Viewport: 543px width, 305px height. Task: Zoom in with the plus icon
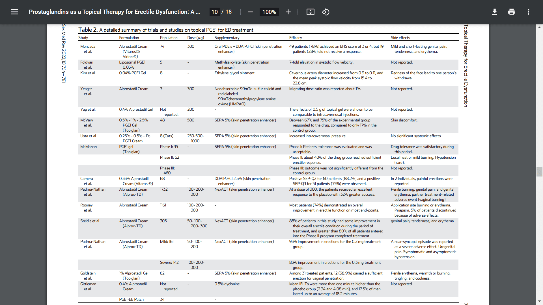coord(288,12)
